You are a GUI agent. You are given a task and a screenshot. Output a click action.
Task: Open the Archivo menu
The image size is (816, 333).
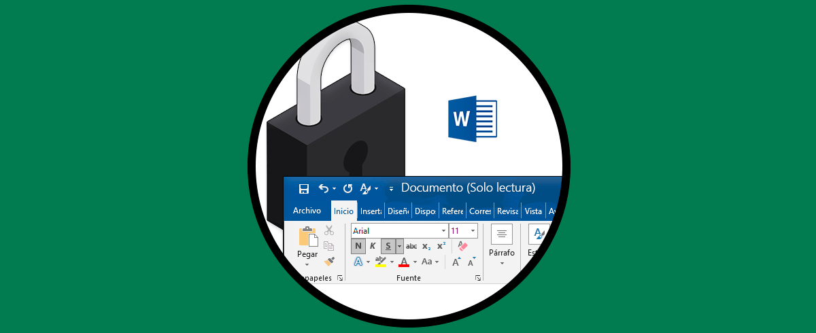[x=307, y=211]
